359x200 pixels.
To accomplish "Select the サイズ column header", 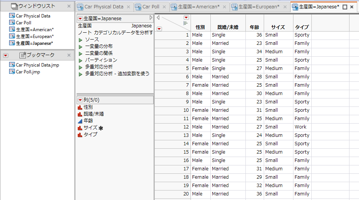I will pyautogui.click(x=278, y=27).
